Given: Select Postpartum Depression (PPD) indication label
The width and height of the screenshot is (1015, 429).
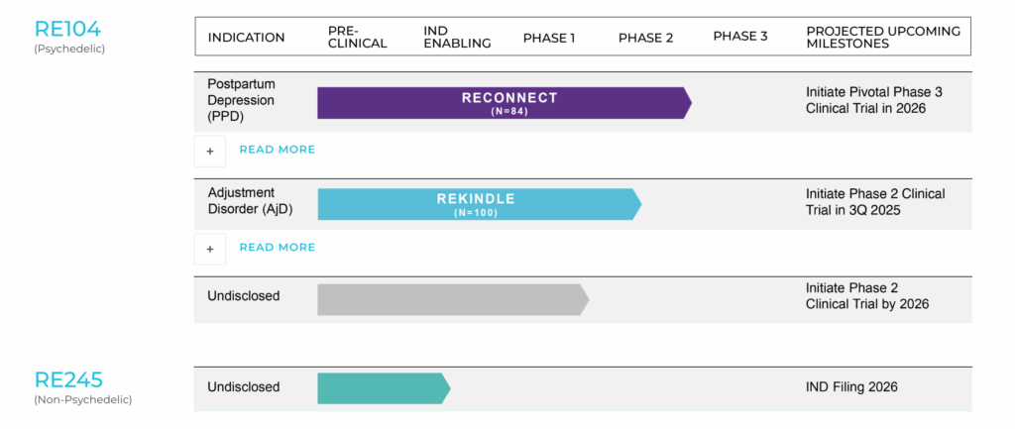Looking at the screenshot, I should coord(241,100).
